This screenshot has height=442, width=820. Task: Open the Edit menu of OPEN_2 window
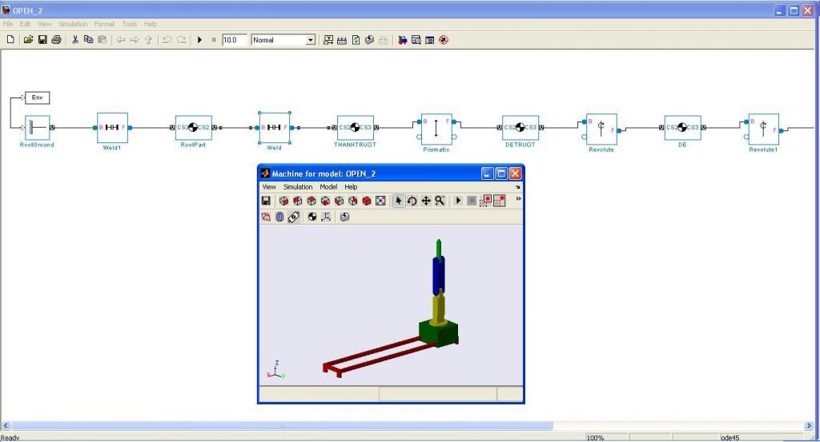(25, 24)
